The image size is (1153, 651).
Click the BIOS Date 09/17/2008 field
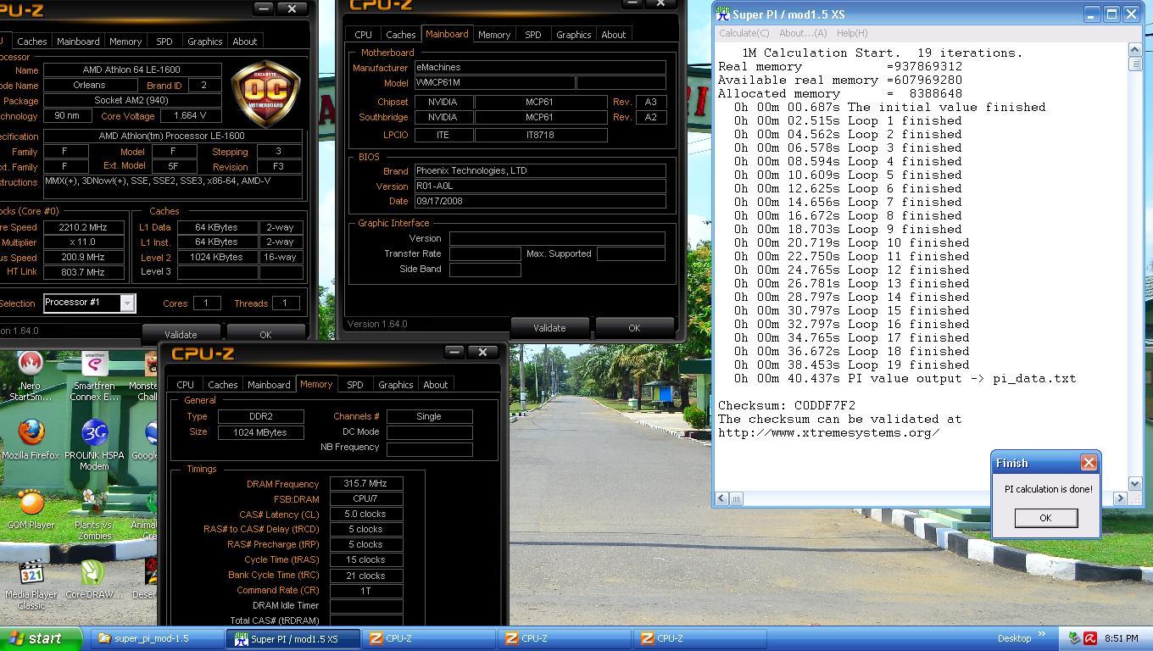[x=539, y=201]
